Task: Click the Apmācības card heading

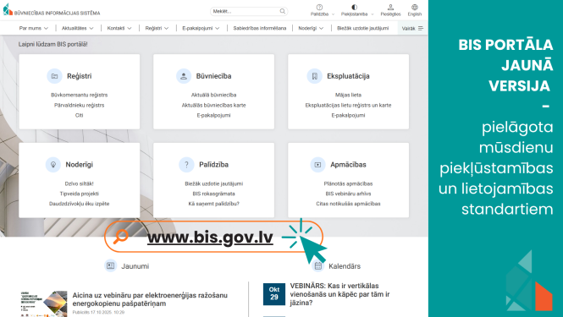Action: [x=348, y=165]
